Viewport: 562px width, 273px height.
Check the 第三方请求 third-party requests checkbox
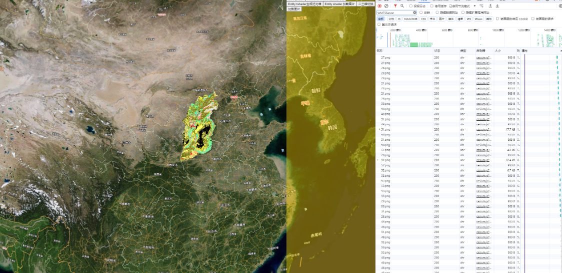click(379, 24)
